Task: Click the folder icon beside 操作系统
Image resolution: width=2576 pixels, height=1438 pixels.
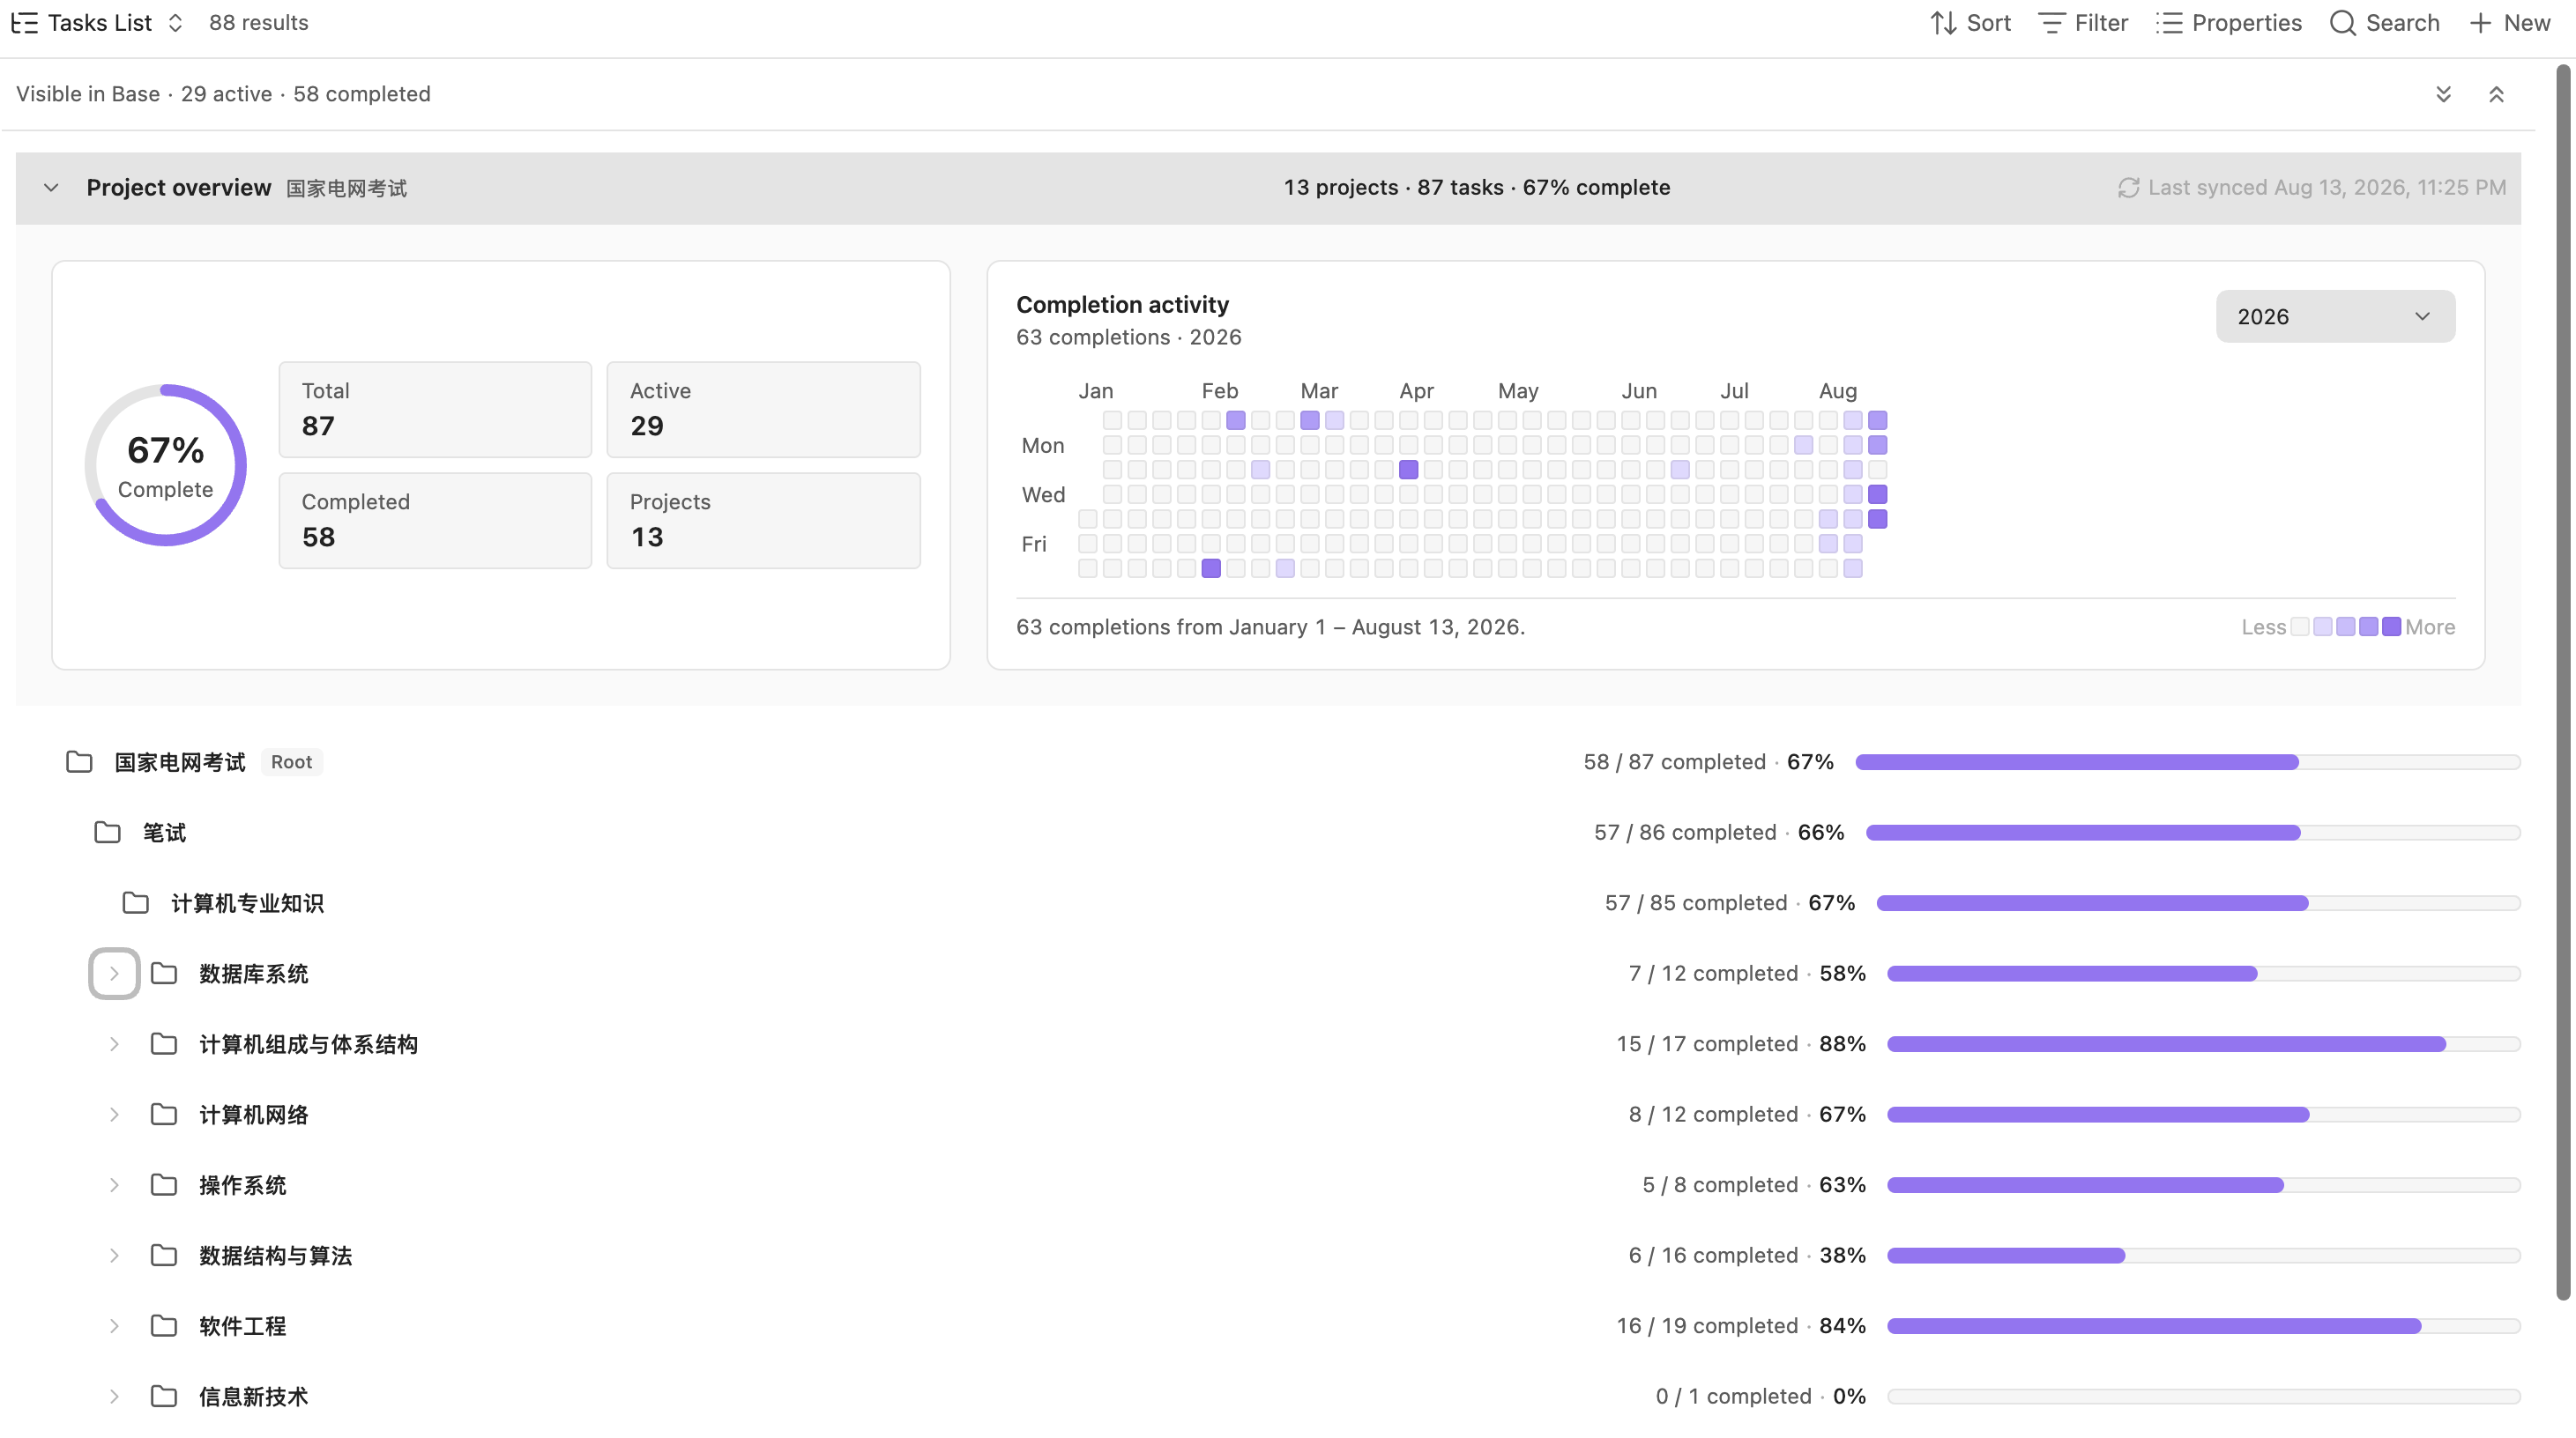Action: (x=163, y=1185)
